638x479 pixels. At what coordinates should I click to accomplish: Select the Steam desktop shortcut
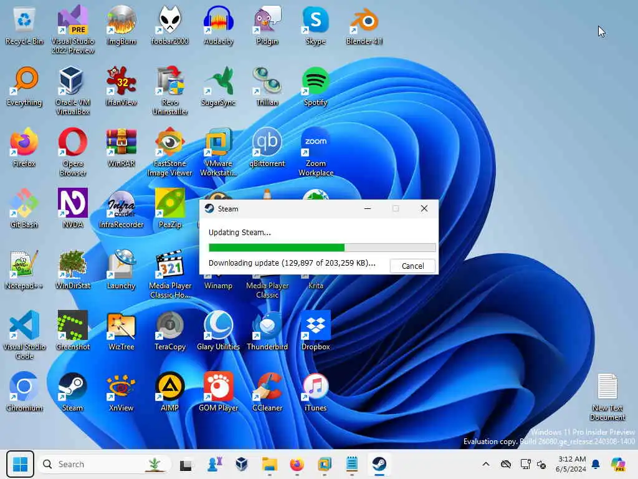(73, 392)
